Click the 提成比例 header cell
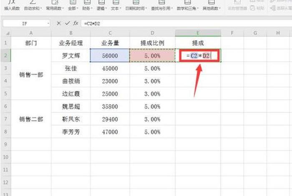This screenshot has height=196, width=292. click(x=152, y=43)
